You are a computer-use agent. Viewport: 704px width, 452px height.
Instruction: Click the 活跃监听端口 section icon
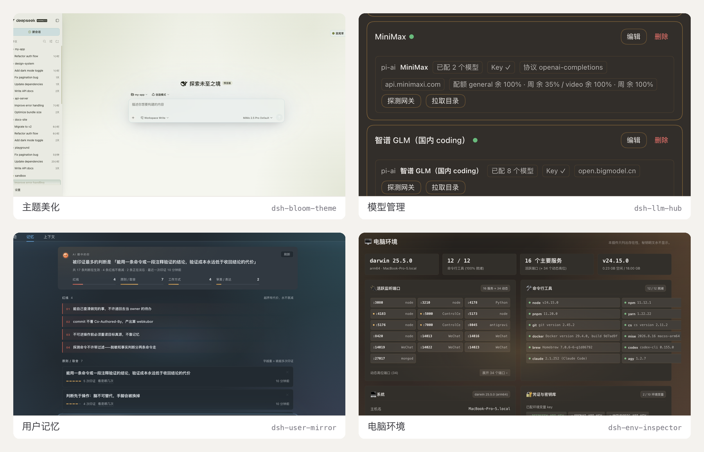(373, 288)
